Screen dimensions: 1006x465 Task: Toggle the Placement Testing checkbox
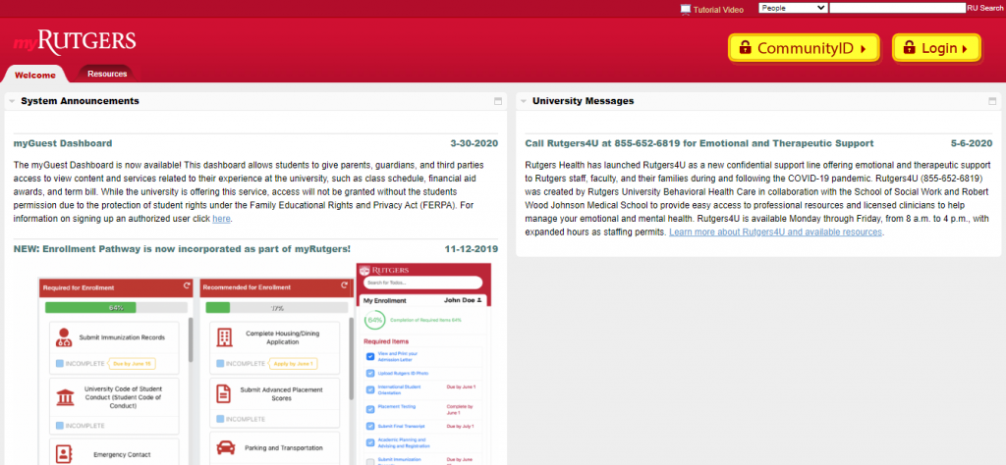click(369, 407)
